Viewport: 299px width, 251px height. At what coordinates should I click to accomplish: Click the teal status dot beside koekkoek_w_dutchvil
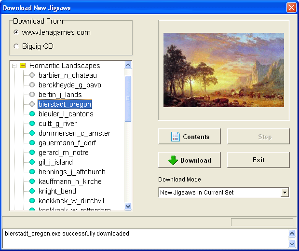32,201
